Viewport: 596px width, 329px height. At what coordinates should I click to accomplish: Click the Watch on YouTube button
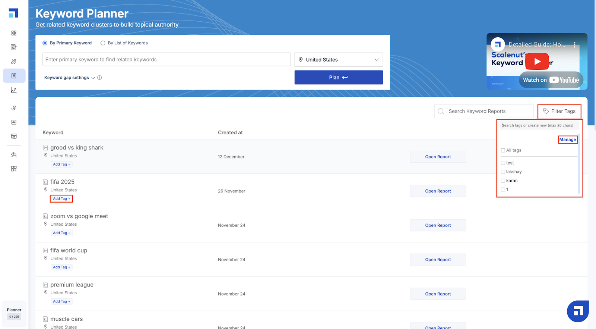click(551, 80)
